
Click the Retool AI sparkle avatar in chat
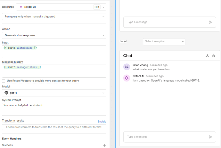[127, 78]
